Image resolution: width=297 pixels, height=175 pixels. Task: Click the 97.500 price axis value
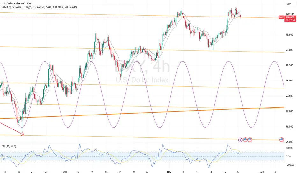(x=289, y=96)
